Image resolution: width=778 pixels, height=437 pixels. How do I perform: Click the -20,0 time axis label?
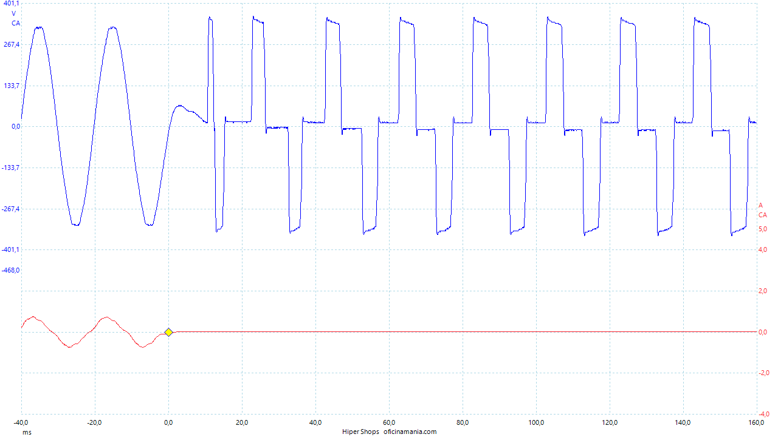click(x=95, y=422)
